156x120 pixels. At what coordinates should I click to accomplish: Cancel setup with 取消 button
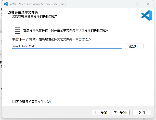[x=142, y=113]
